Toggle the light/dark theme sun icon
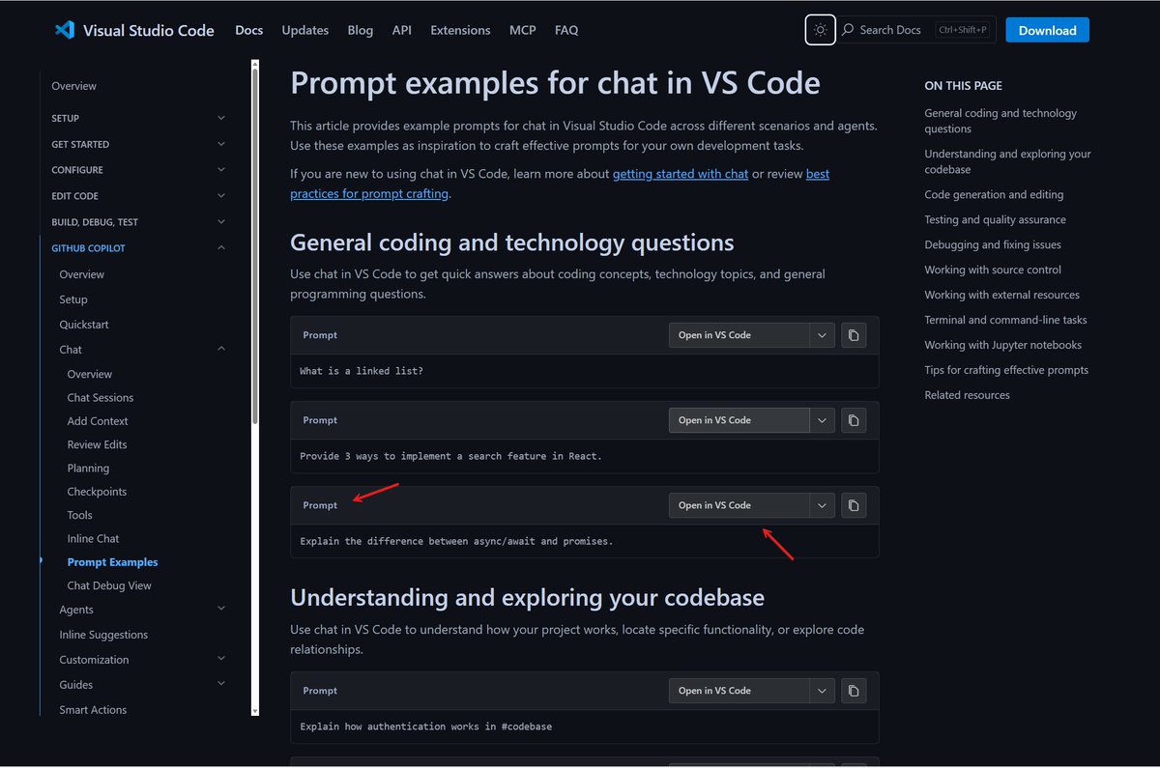Screen dimensions: 1160x768 pos(821,30)
